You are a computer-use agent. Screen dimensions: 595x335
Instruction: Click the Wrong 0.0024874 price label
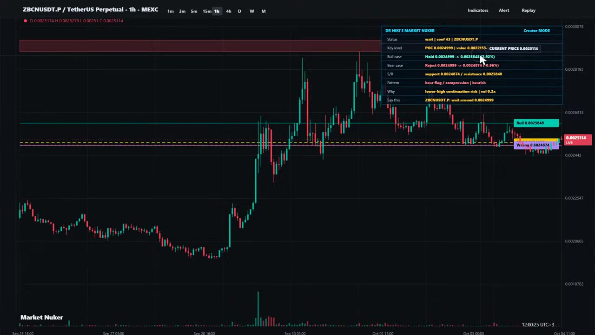tap(536, 145)
